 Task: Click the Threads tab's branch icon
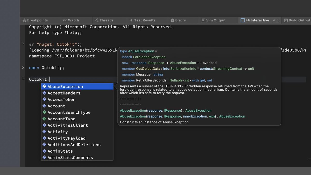click(x=97, y=20)
